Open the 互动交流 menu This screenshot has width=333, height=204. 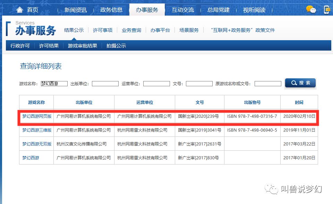coord(182,10)
